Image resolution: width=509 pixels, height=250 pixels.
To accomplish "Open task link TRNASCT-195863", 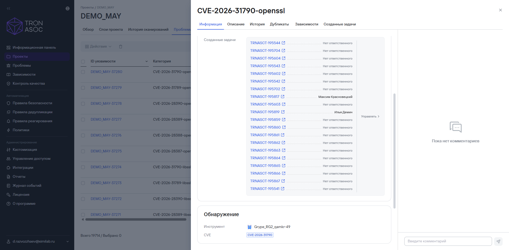I will tap(265, 150).
